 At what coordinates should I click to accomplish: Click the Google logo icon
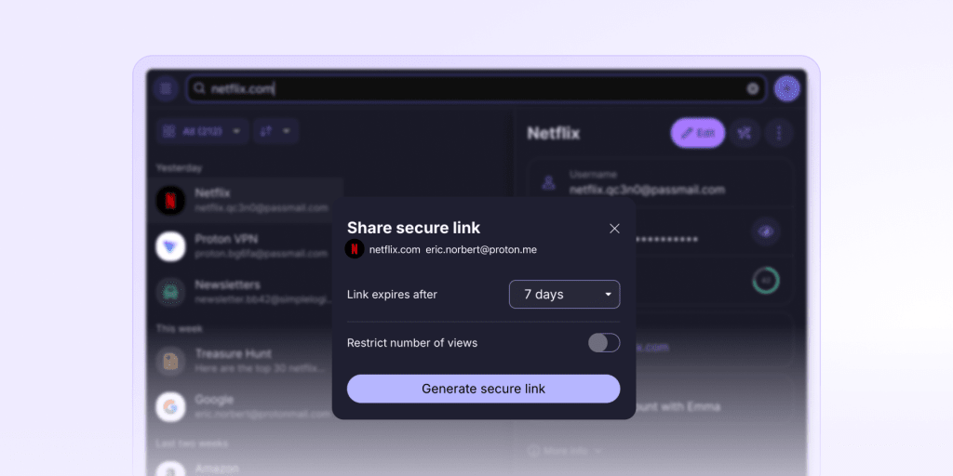(x=171, y=407)
